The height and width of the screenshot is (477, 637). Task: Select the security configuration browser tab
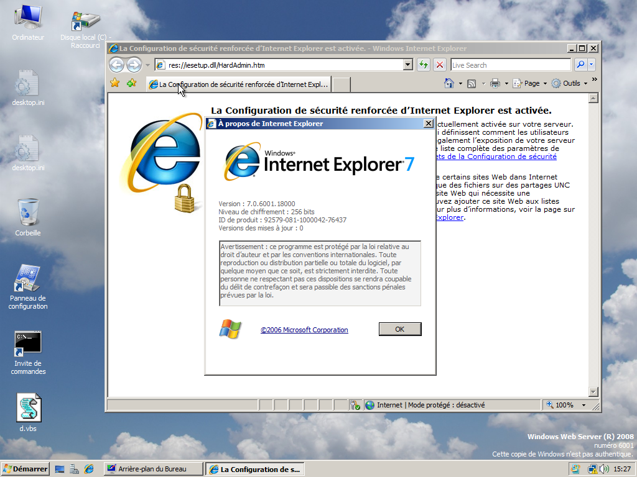coord(239,84)
